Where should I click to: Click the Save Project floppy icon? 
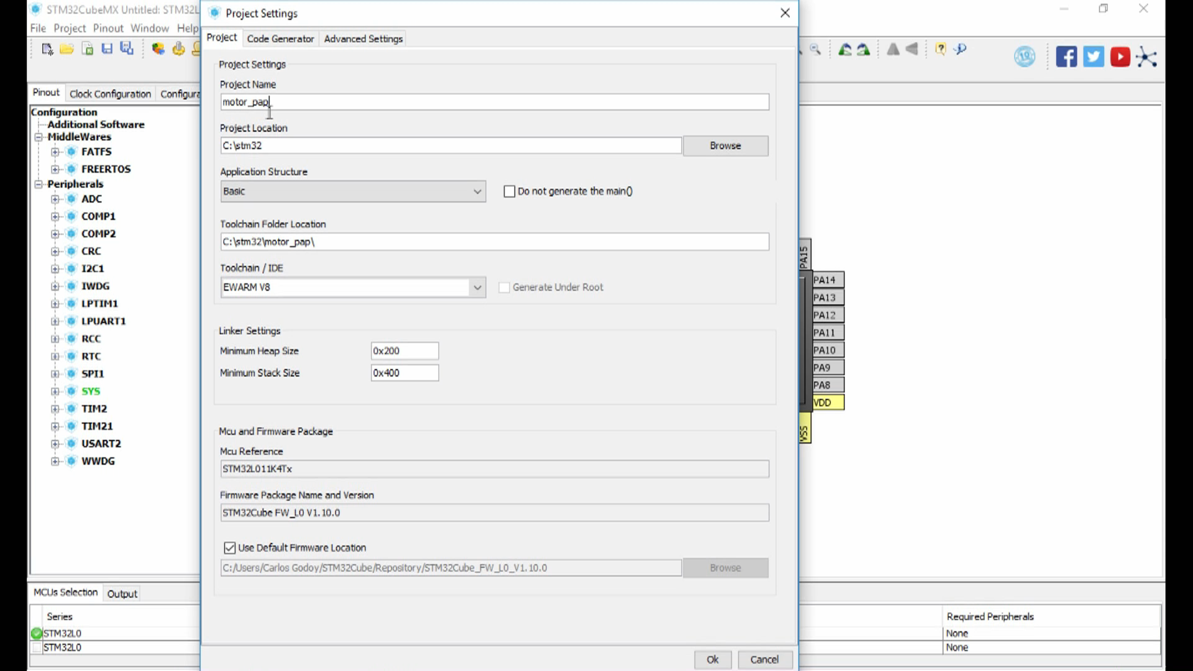point(107,49)
